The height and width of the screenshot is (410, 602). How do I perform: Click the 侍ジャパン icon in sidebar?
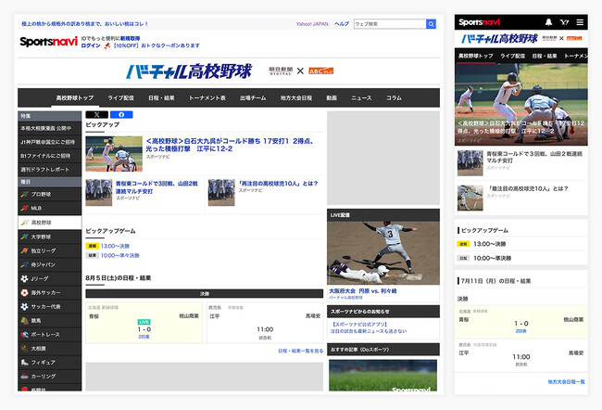tap(25, 264)
